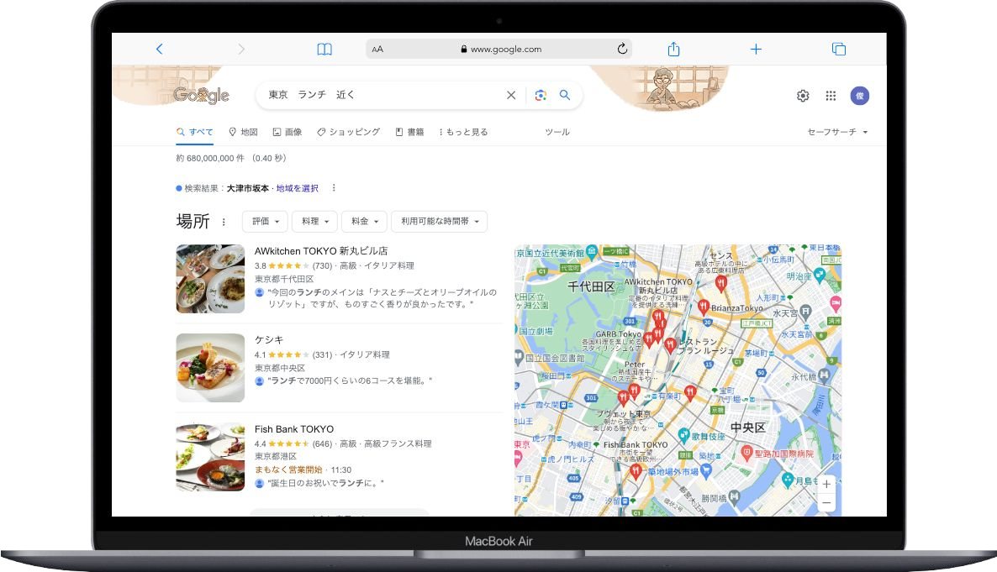Go back with the Safari back arrow

(x=160, y=49)
